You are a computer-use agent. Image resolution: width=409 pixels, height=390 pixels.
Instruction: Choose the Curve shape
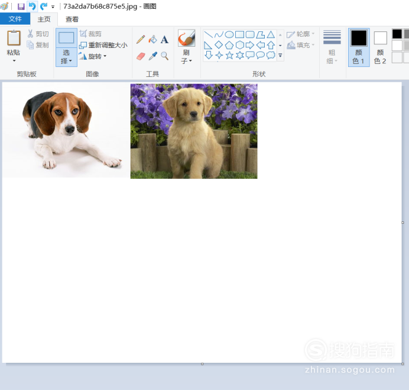pos(219,34)
